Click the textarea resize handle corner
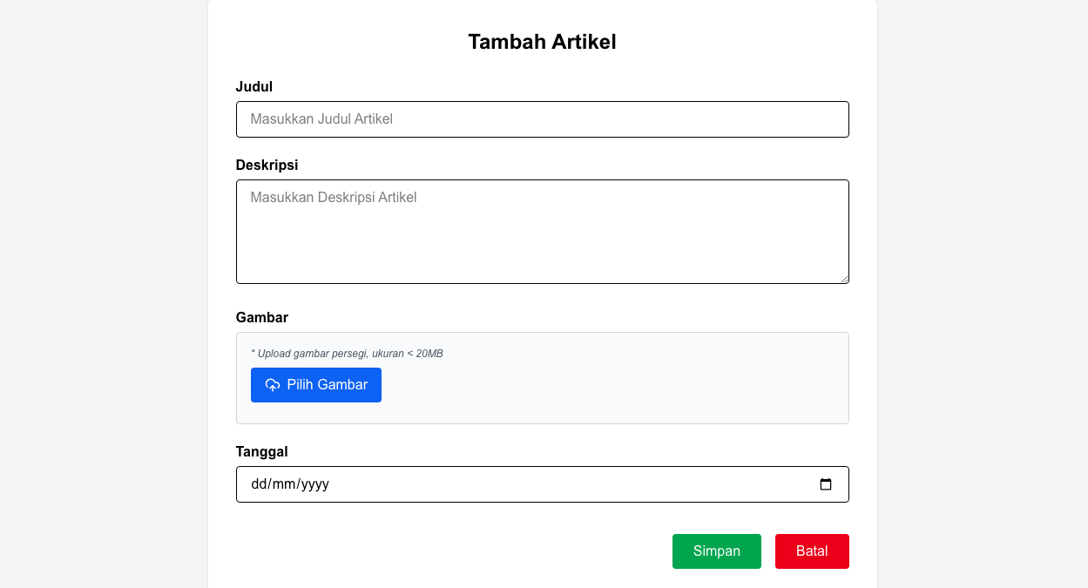The height and width of the screenshot is (588, 1088). (x=844, y=279)
